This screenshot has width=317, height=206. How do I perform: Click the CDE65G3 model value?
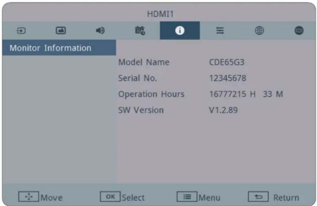(x=227, y=62)
